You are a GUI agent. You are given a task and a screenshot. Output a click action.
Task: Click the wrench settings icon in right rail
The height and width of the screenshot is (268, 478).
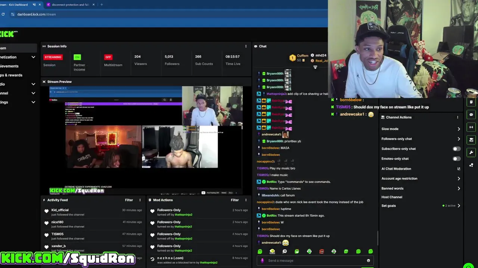click(x=471, y=152)
